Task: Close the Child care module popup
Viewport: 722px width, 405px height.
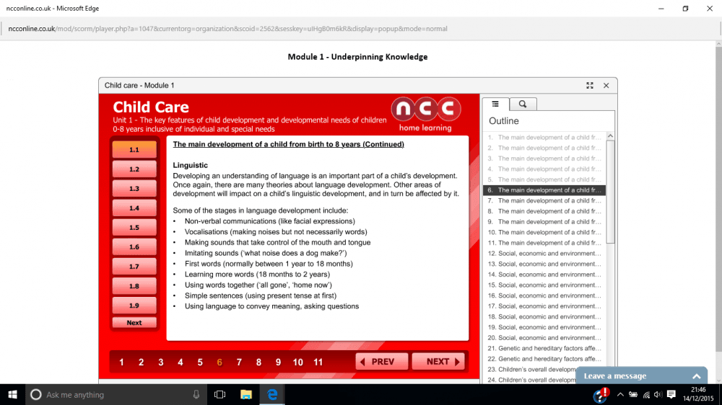Action: tap(606, 85)
